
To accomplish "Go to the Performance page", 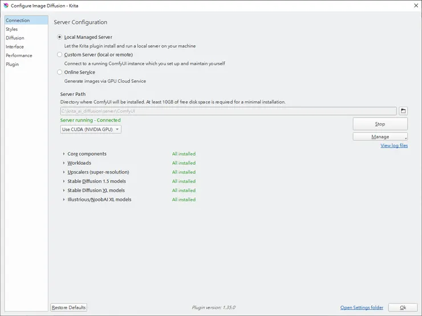I will [19, 55].
